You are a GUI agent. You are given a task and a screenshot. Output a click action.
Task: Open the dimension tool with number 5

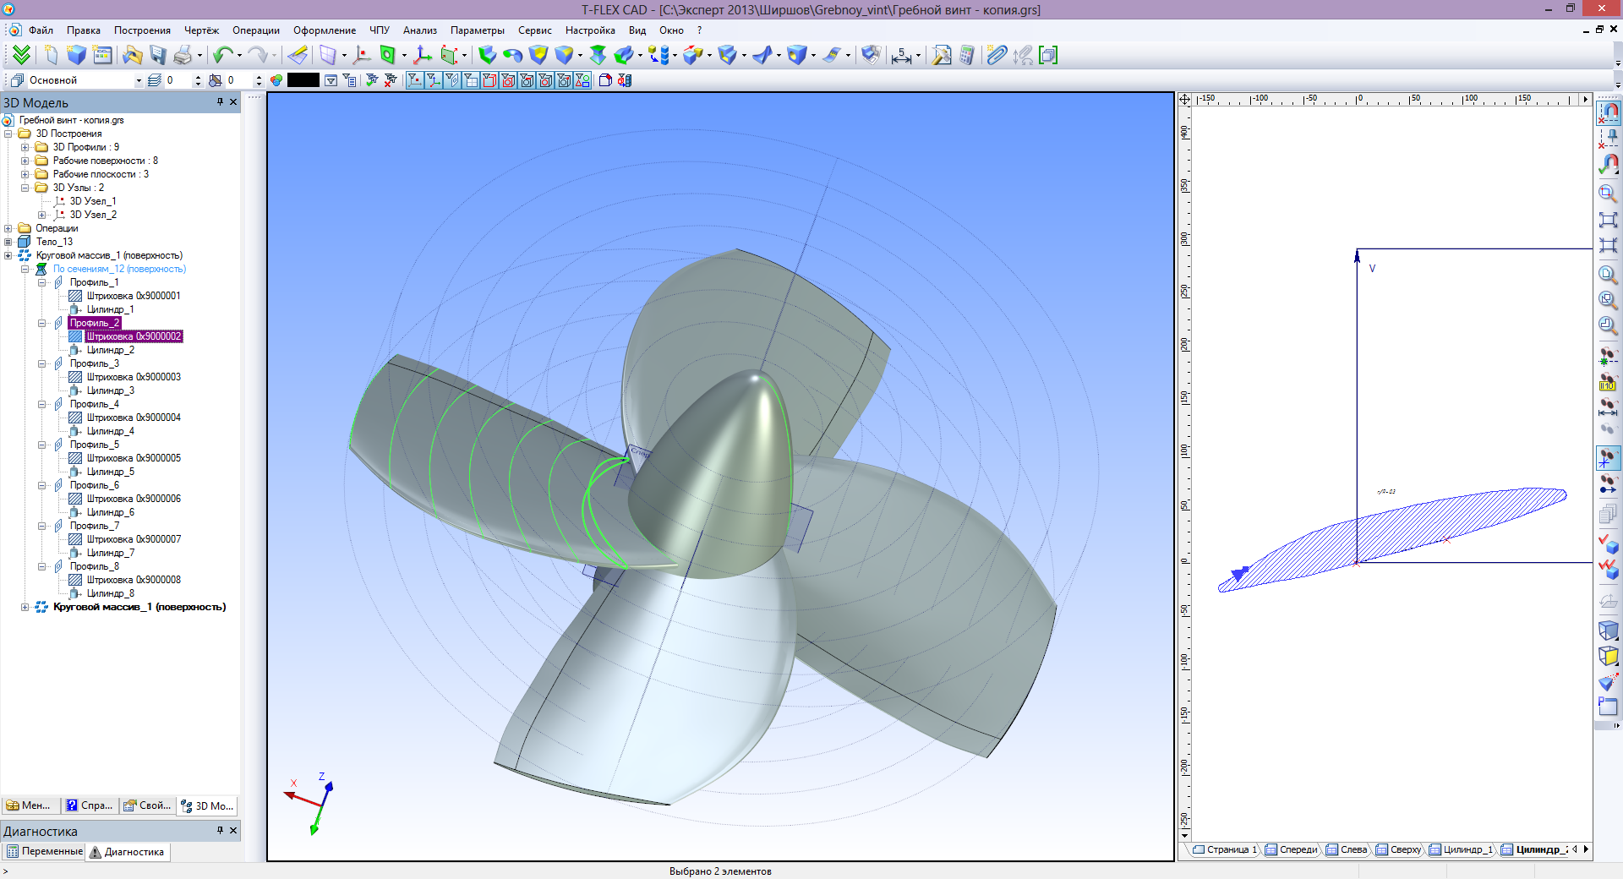pos(901,55)
